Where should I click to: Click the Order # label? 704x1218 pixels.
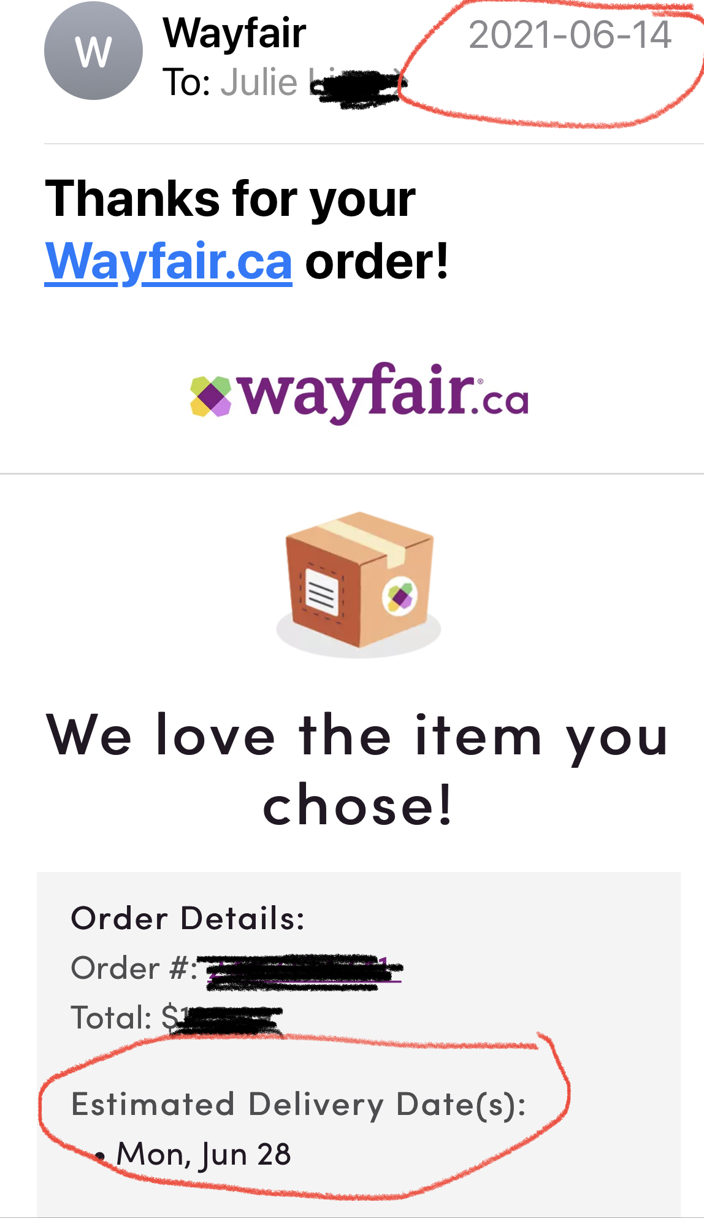pos(134,968)
